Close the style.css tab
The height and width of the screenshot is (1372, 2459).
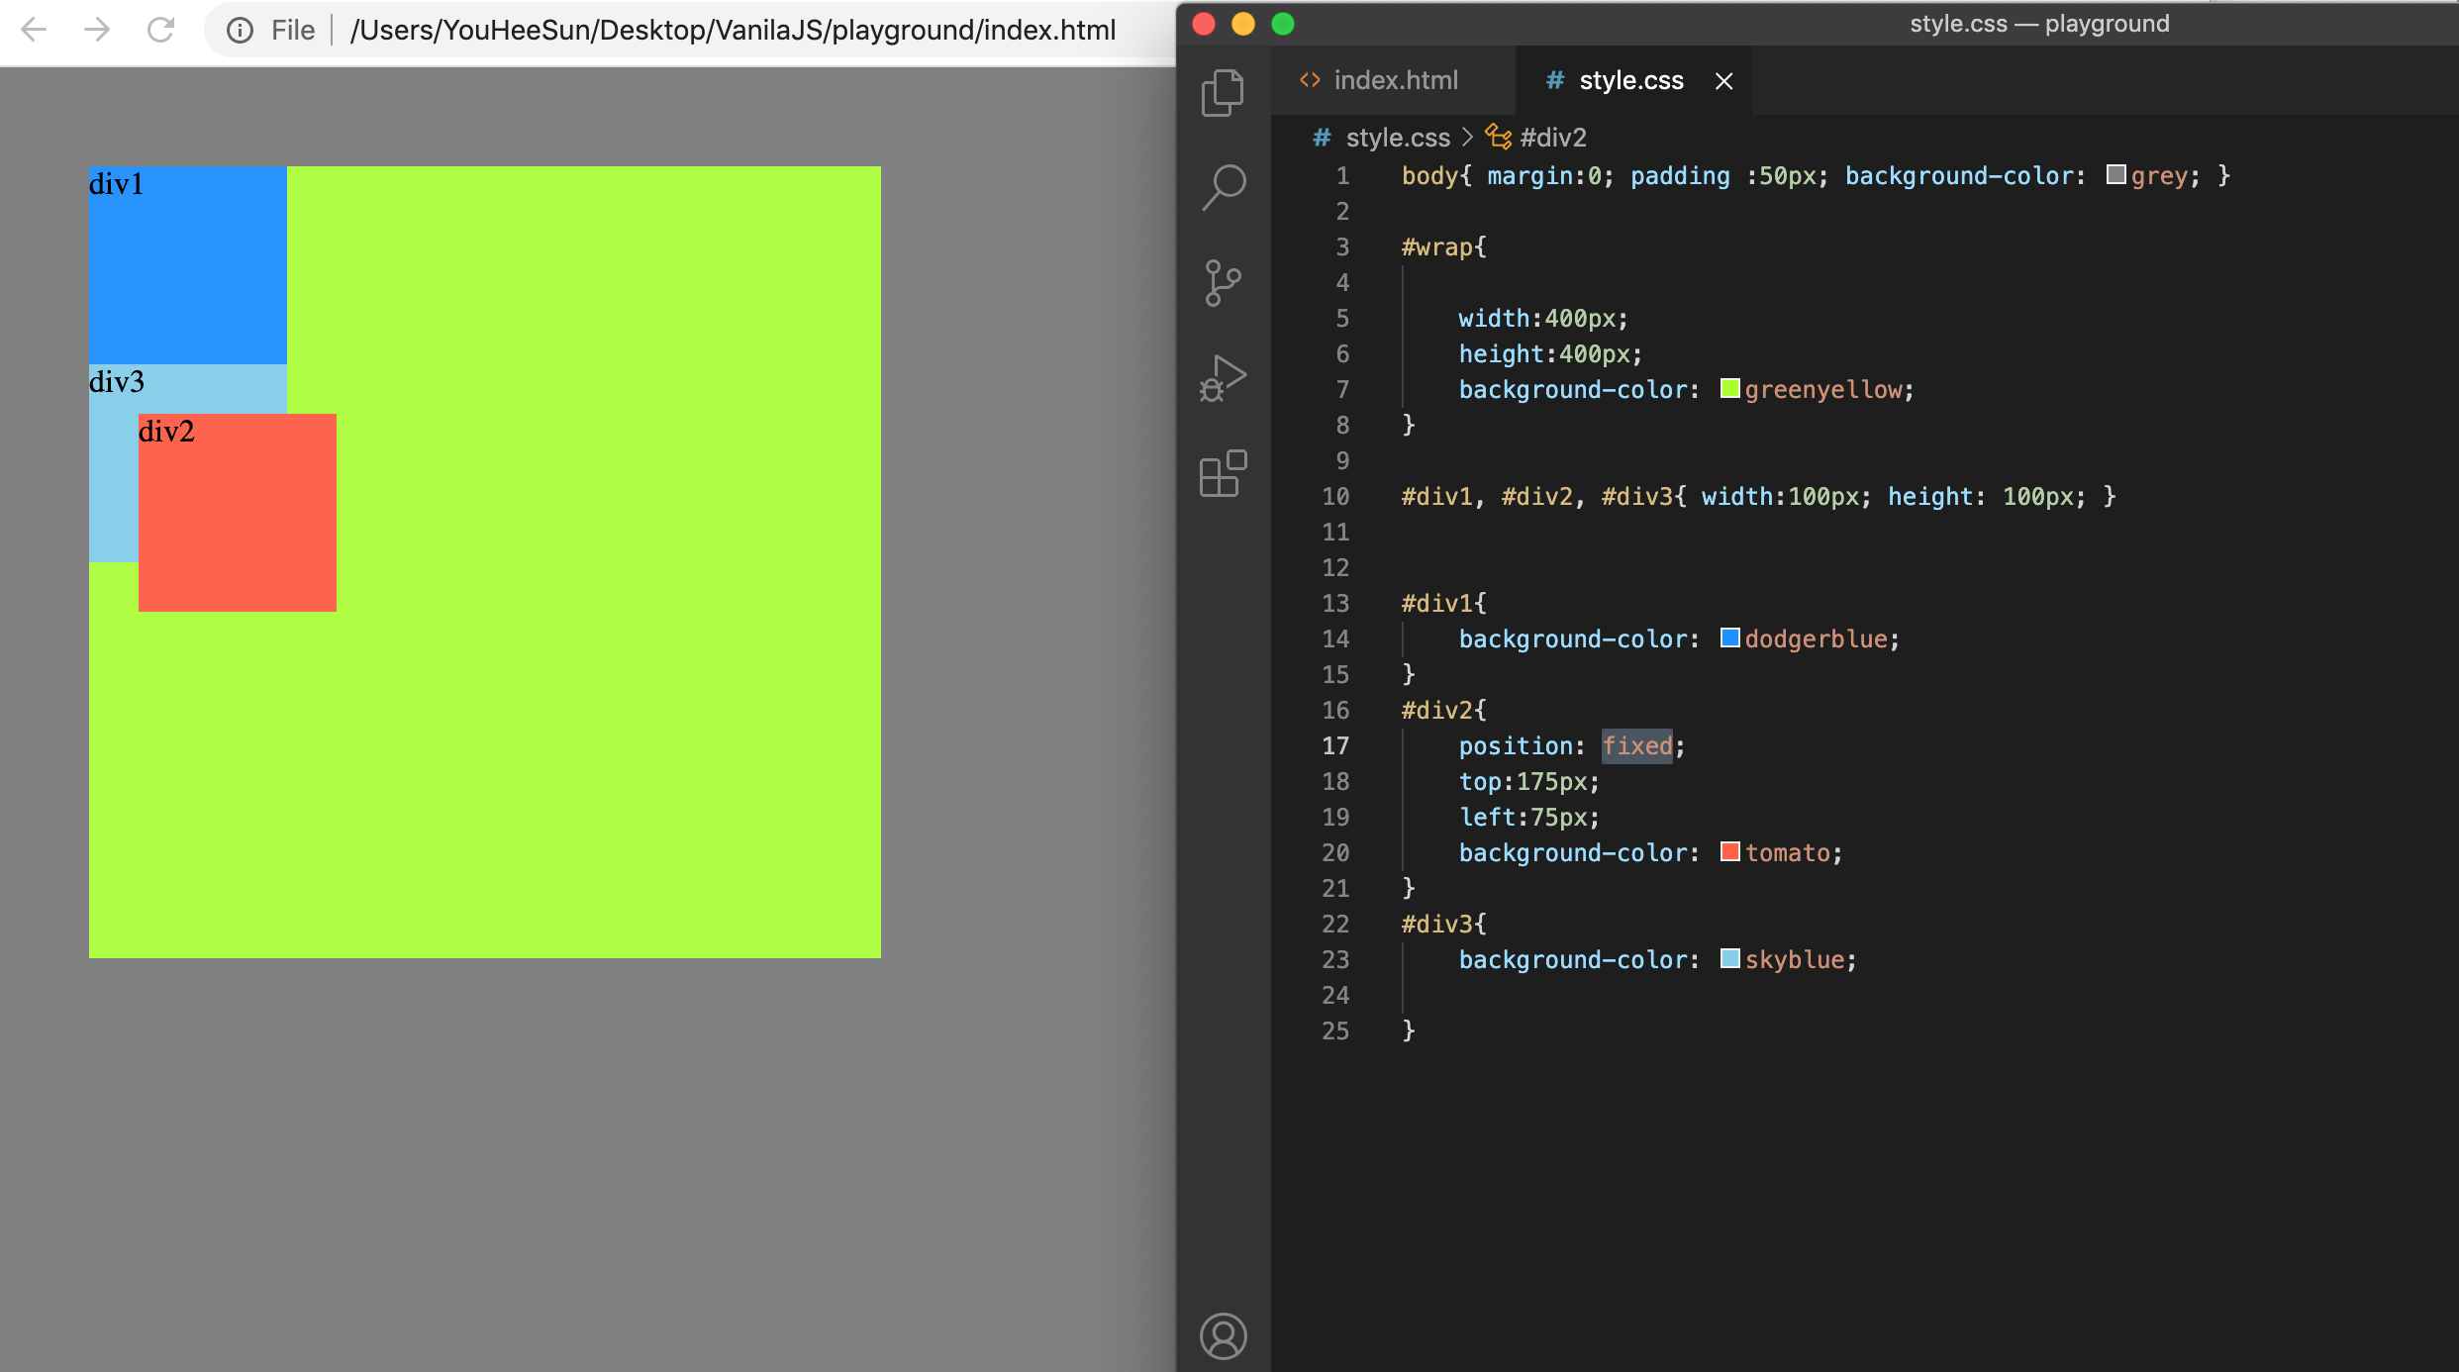coord(1723,81)
